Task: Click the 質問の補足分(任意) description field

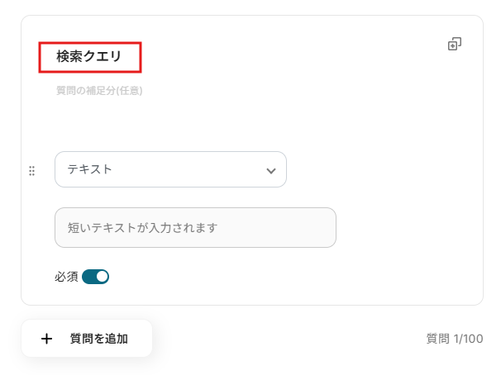Action: tap(99, 91)
